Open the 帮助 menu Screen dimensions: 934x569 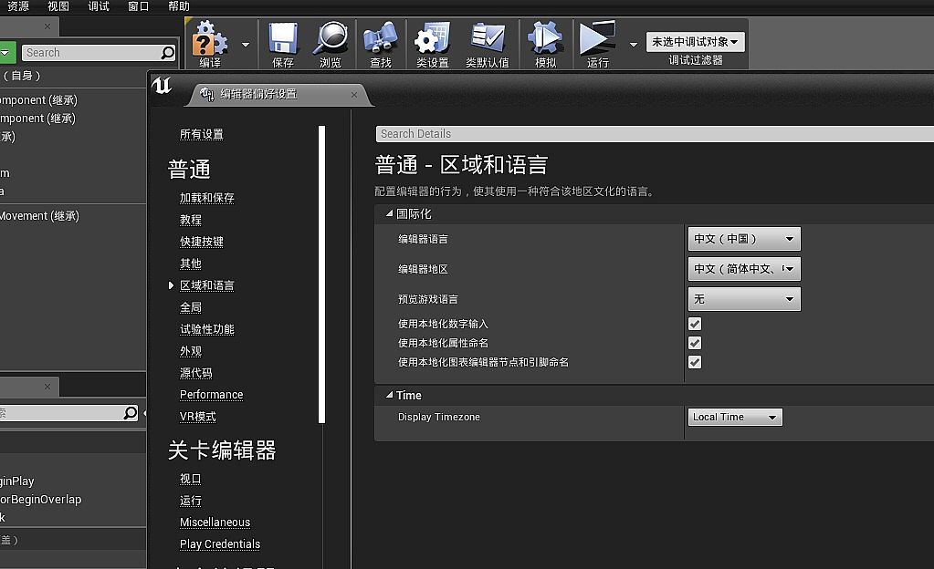tap(180, 6)
